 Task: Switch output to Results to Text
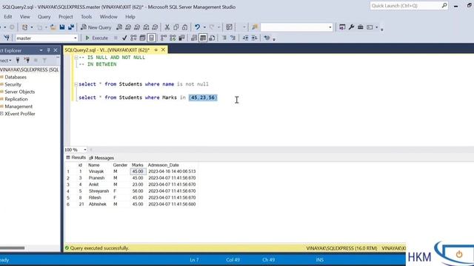coord(194,38)
